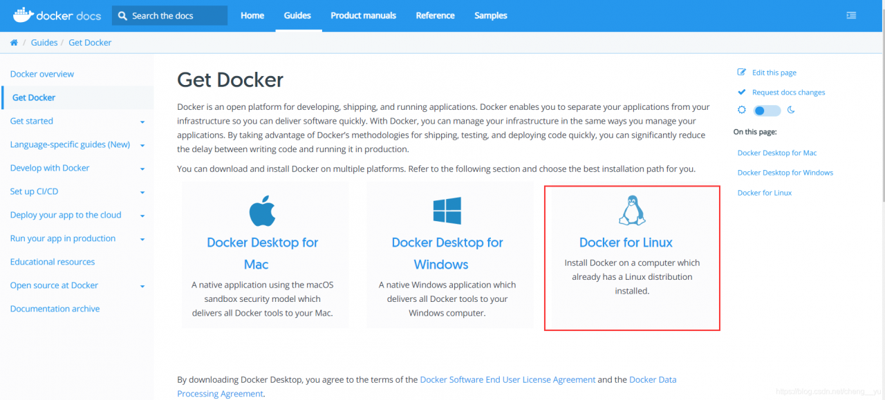This screenshot has width=885, height=400.
Task: Expand Develop with Docker arrow
Action: [x=142, y=169]
